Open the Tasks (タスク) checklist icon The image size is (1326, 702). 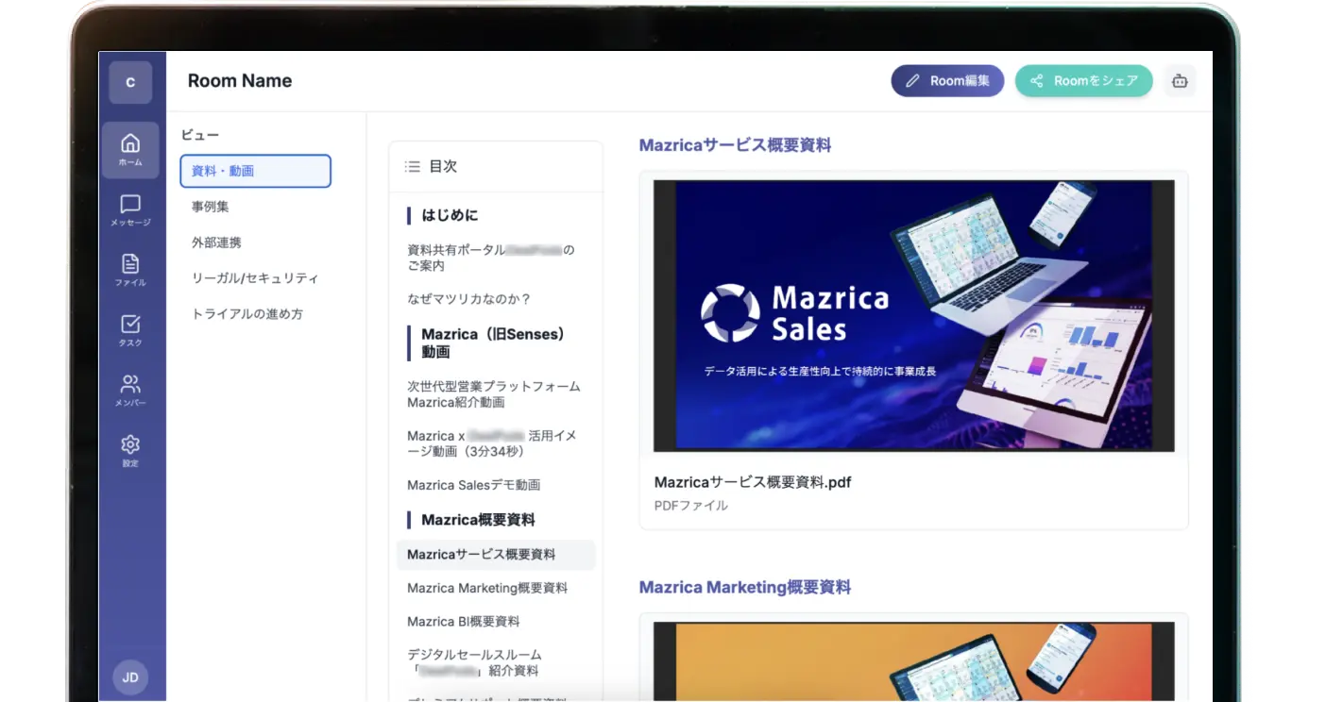[130, 330]
